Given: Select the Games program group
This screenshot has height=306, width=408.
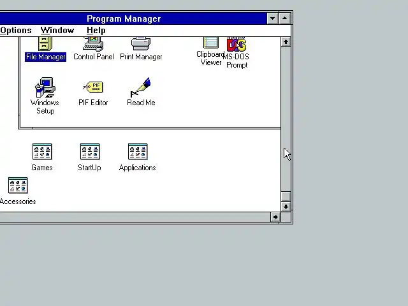Looking at the screenshot, I should (42, 152).
